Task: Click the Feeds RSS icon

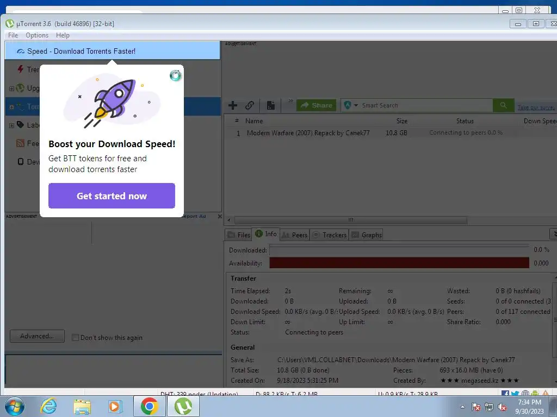Action: coord(21,143)
